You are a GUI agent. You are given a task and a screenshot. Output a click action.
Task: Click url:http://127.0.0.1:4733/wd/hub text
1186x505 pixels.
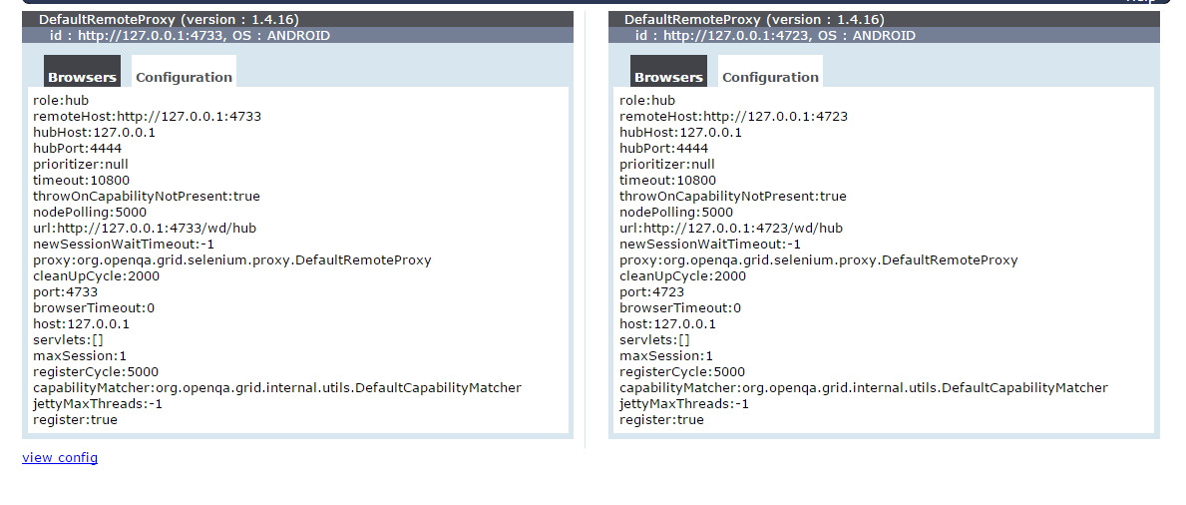145,228
